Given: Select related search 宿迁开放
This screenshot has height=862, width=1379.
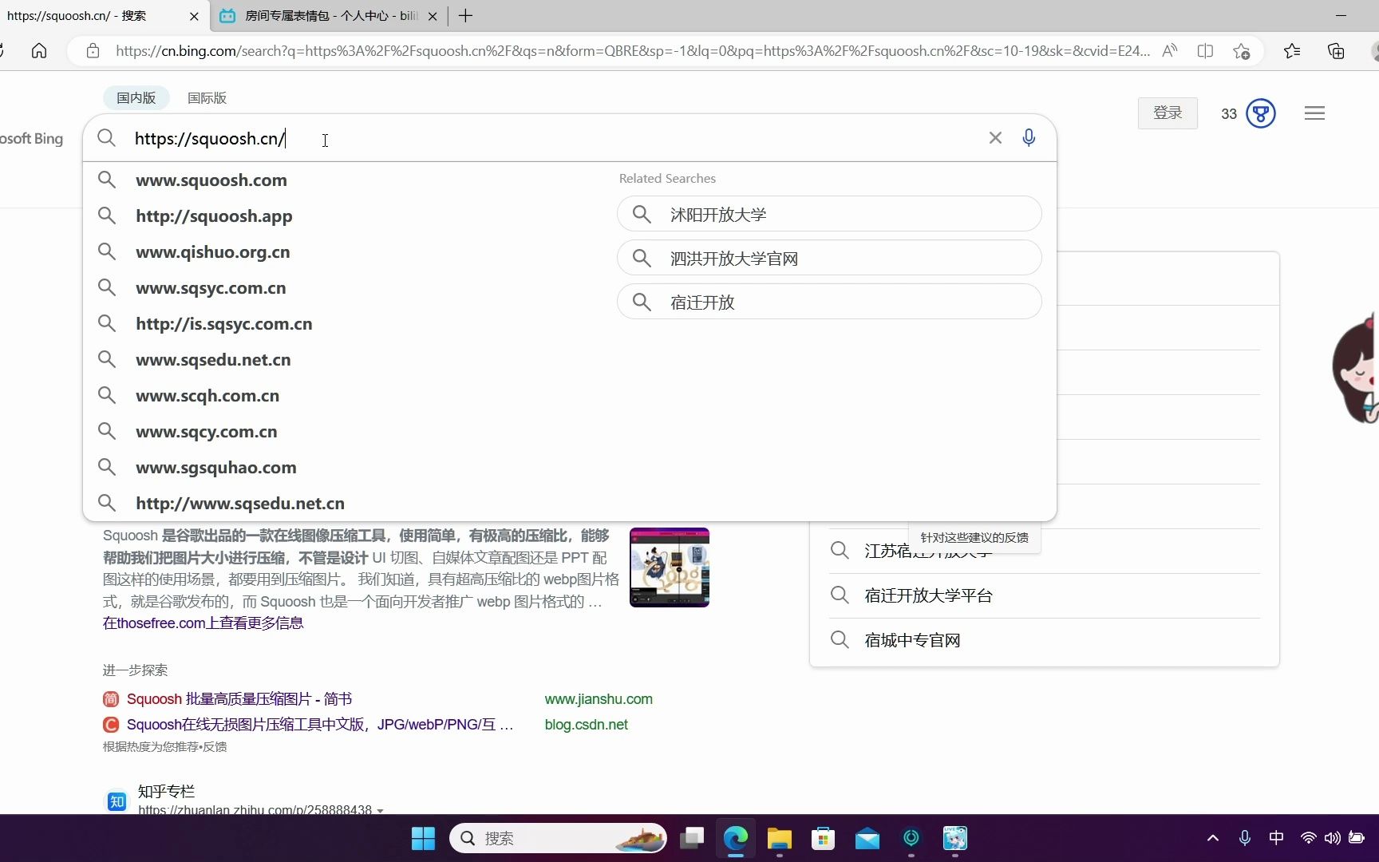Looking at the screenshot, I should point(829,302).
